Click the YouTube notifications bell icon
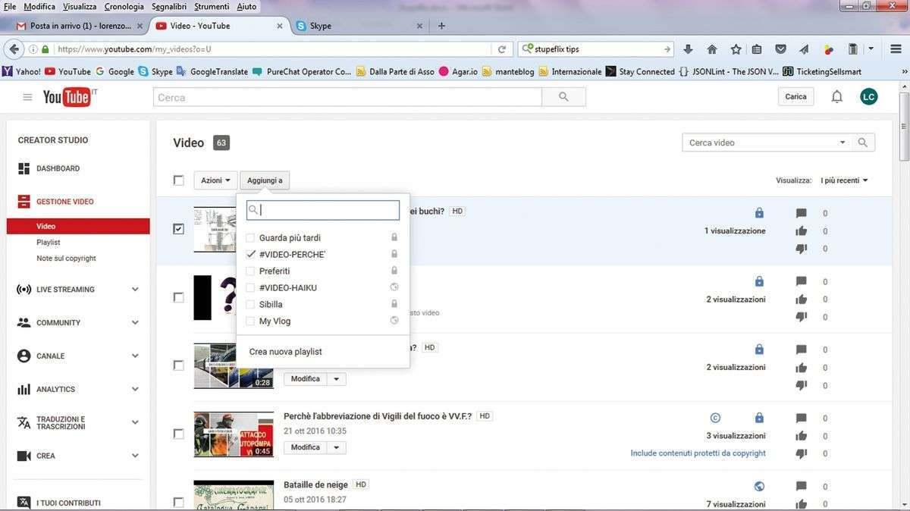This screenshot has width=910, height=511. (x=836, y=97)
